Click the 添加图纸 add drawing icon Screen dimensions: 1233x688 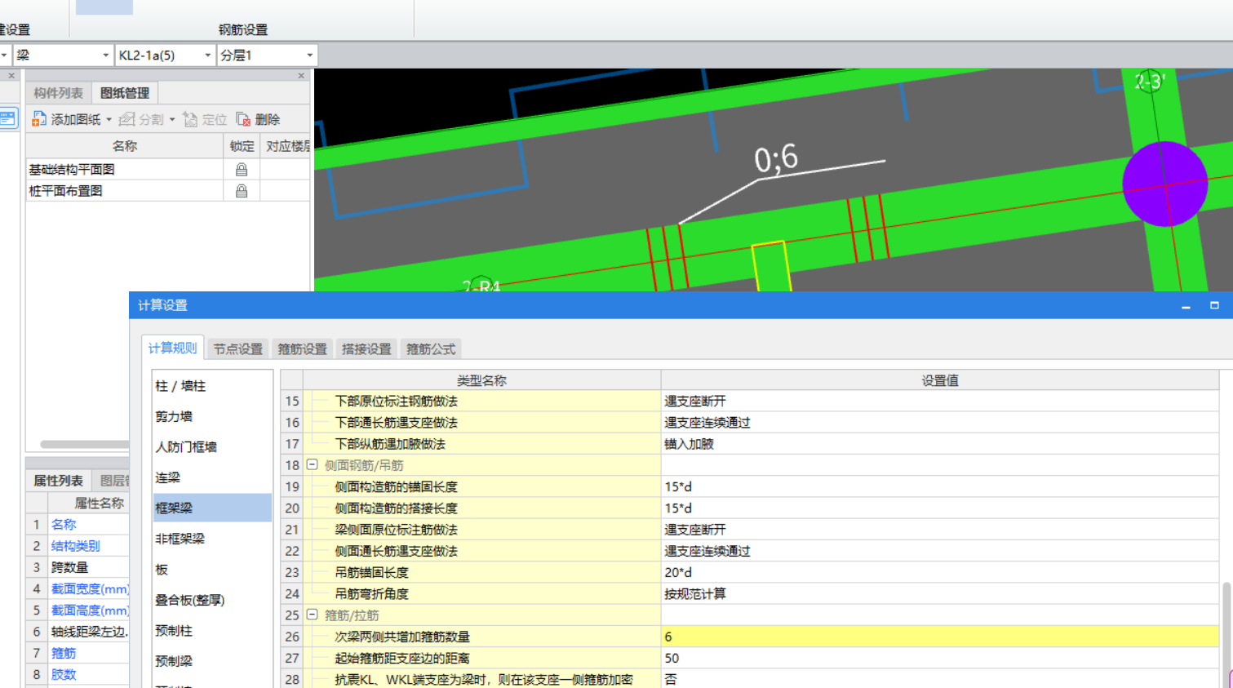coord(38,119)
